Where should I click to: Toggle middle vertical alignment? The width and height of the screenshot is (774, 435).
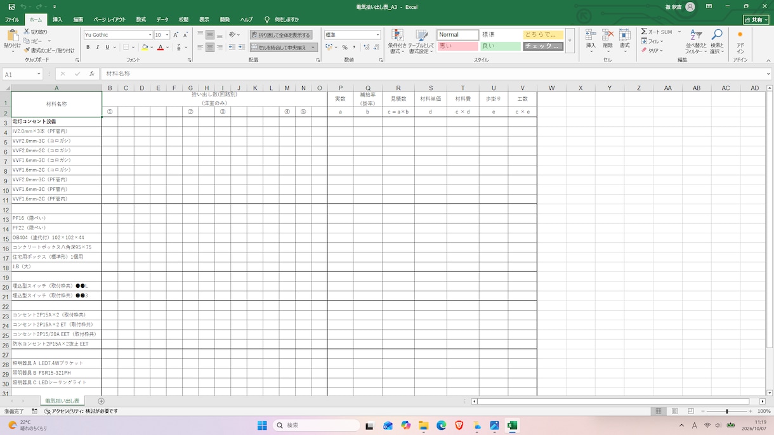coord(209,35)
